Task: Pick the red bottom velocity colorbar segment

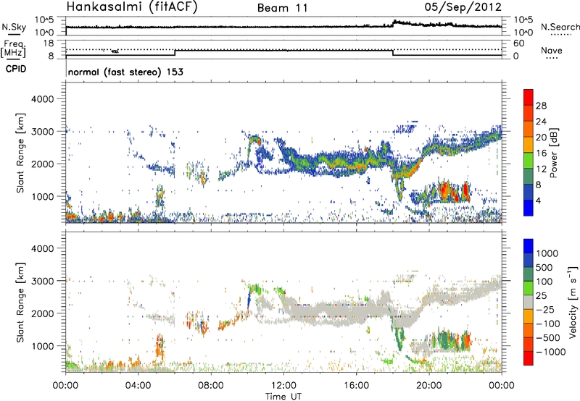Action: [x=529, y=358]
